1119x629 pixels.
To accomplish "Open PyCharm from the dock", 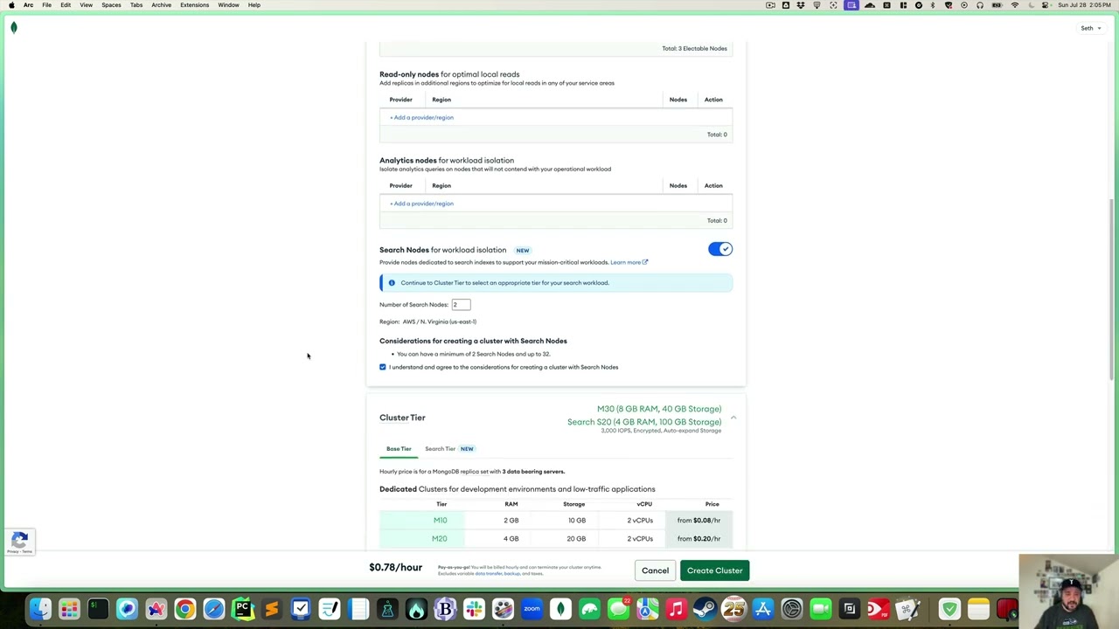I will pos(242,609).
